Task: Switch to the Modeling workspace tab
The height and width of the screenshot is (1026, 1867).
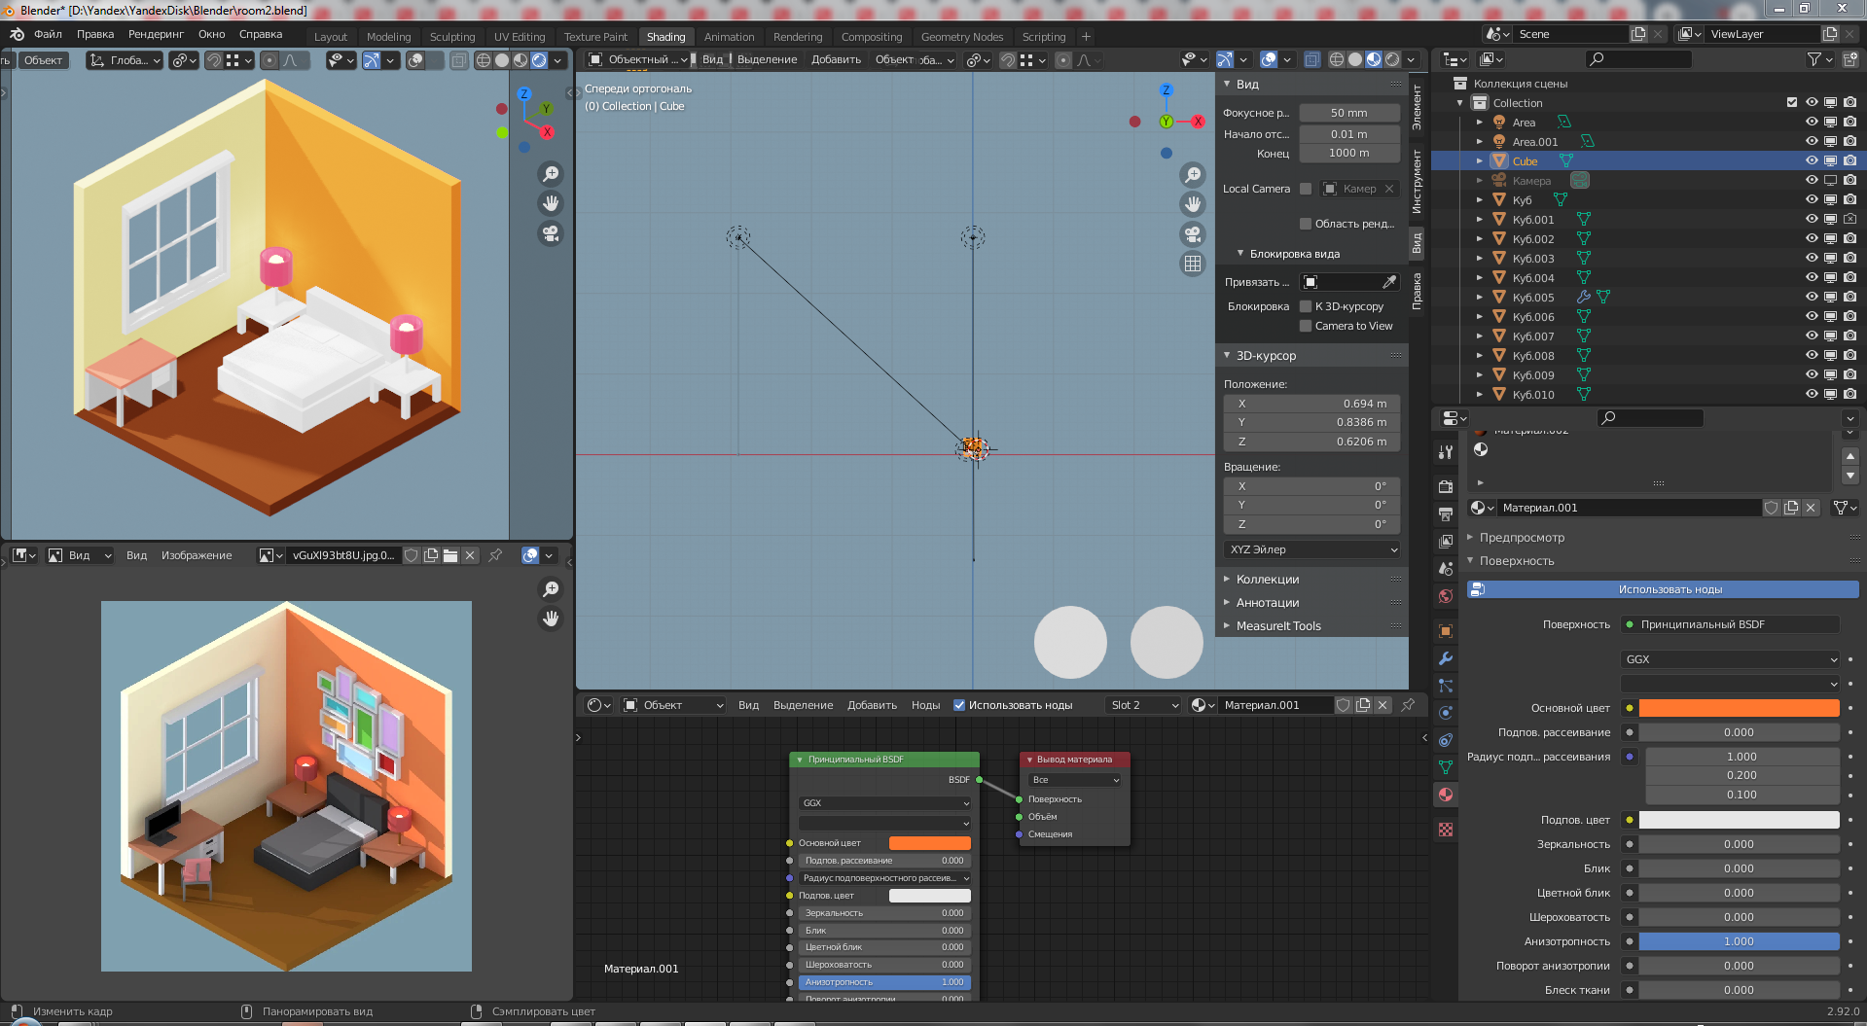Action: tap(388, 37)
